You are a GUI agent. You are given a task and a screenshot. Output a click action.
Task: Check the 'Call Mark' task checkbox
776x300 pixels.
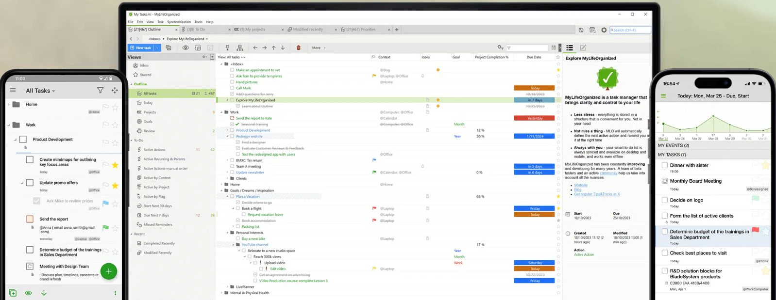point(232,88)
